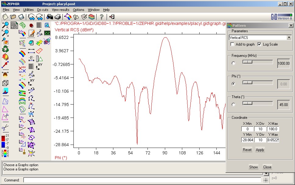295x185 pixels.
Task: Select the Zoom out magnifier tool
Action: (5, 33)
